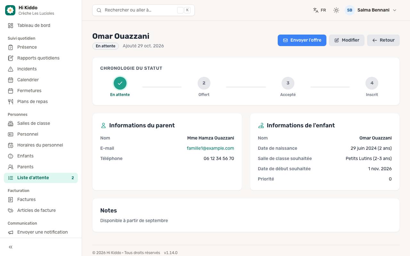Toggle the light/dark theme sun icon
Viewport: 410px width, 256px height.
pos(336,10)
